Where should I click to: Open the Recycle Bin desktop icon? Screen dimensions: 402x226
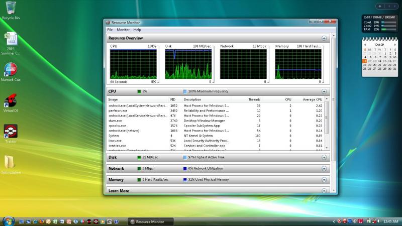click(x=11, y=10)
